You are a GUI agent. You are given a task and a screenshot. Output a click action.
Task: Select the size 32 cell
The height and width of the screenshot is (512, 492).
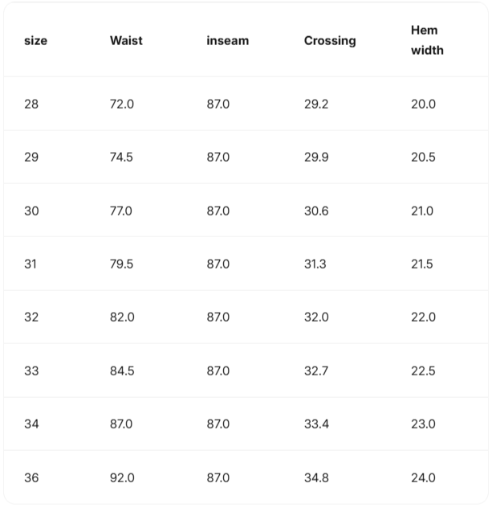tap(31, 317)
